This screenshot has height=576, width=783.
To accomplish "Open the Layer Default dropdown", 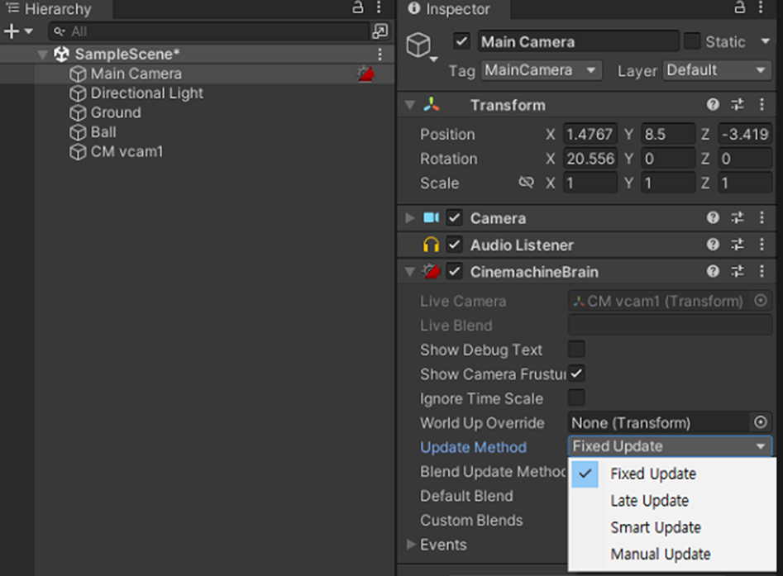I will (717, 70).
